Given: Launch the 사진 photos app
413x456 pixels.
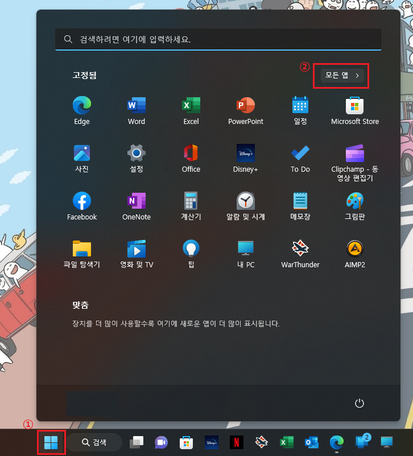Looking at the screenshot, I should pos(82,159).
